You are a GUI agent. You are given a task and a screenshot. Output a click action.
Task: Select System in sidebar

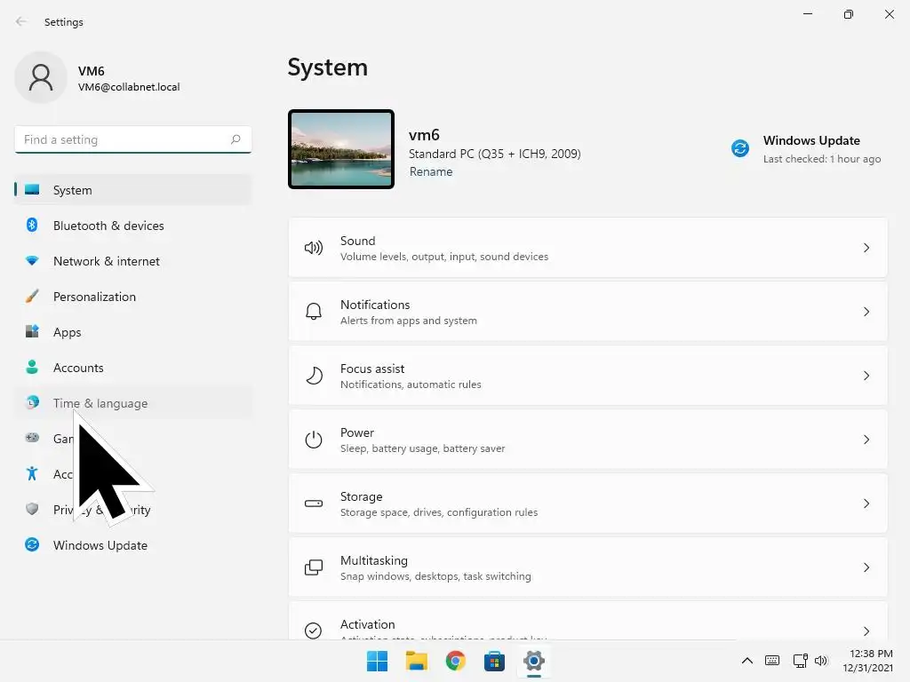(x=133, y=190)
